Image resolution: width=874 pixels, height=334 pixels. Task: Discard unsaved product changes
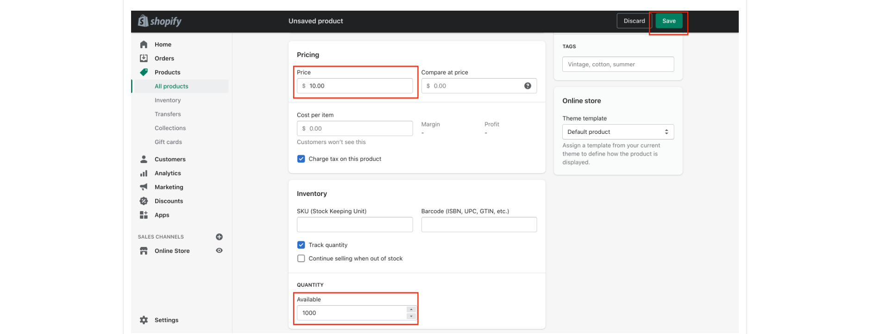pyautogui.click(x=634, y=21)
